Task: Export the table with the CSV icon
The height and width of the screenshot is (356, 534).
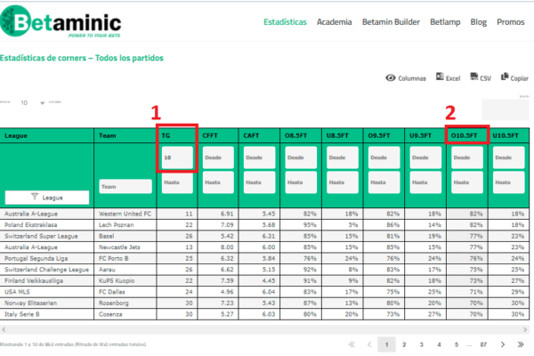Action: click(474, 77)
